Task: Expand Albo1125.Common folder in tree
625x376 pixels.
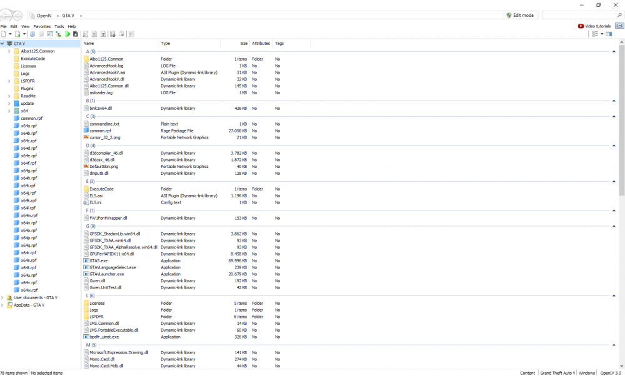Action: click(9, 51)
